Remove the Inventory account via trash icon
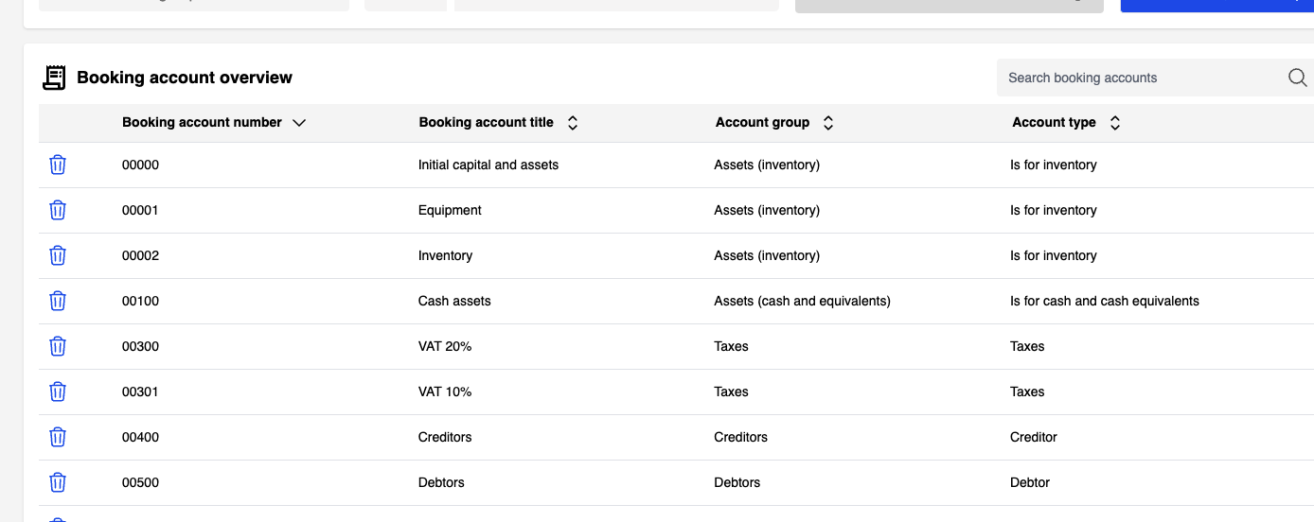This screenshot has height=522, width=1314. (58, 255)
